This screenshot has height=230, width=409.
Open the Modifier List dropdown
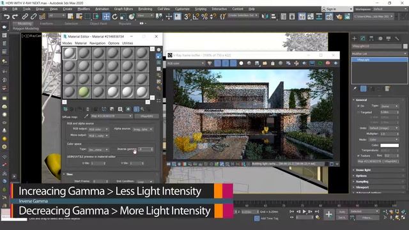click(x=379, y=54)
